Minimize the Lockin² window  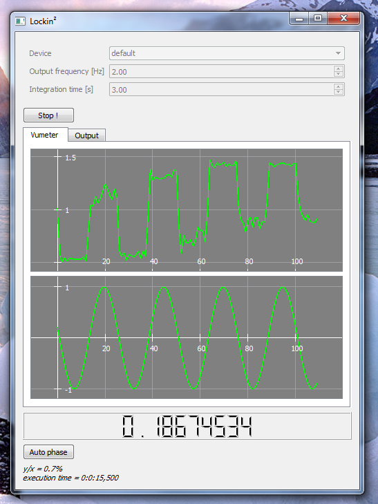click(x=299, y=19)
